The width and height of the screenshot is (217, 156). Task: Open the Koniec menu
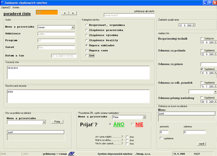16,7
